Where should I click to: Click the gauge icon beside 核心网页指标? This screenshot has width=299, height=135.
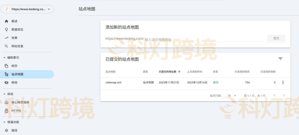pos(6,102)
